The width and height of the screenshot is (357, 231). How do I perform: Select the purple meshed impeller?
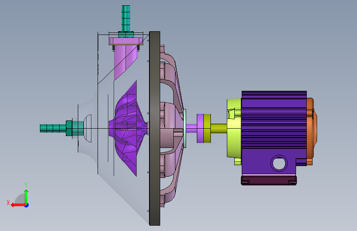click(x=128, y=129)
